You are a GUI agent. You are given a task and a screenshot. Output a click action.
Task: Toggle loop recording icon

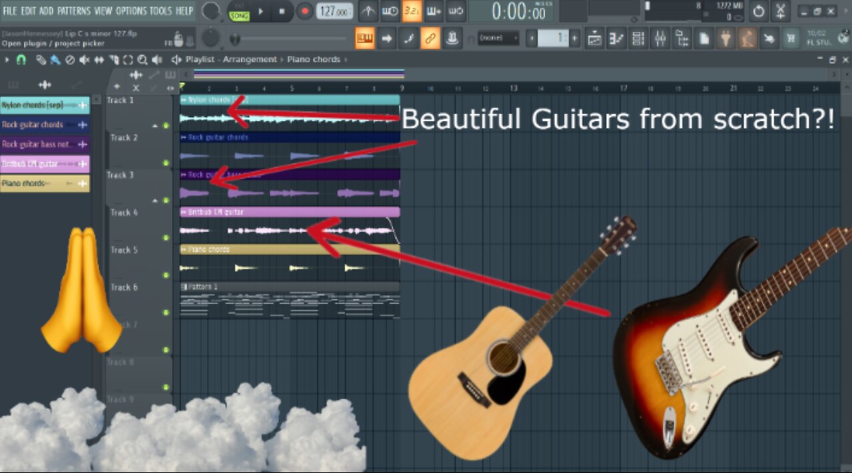tap(456, 11)
